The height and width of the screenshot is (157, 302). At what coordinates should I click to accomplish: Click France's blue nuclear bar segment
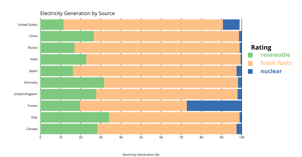tap(214, 106)
